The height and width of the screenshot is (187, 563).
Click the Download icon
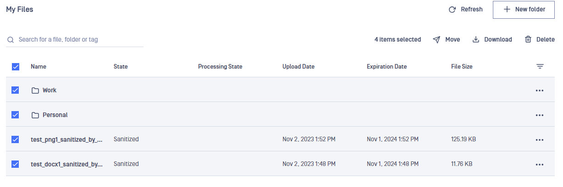476,40
